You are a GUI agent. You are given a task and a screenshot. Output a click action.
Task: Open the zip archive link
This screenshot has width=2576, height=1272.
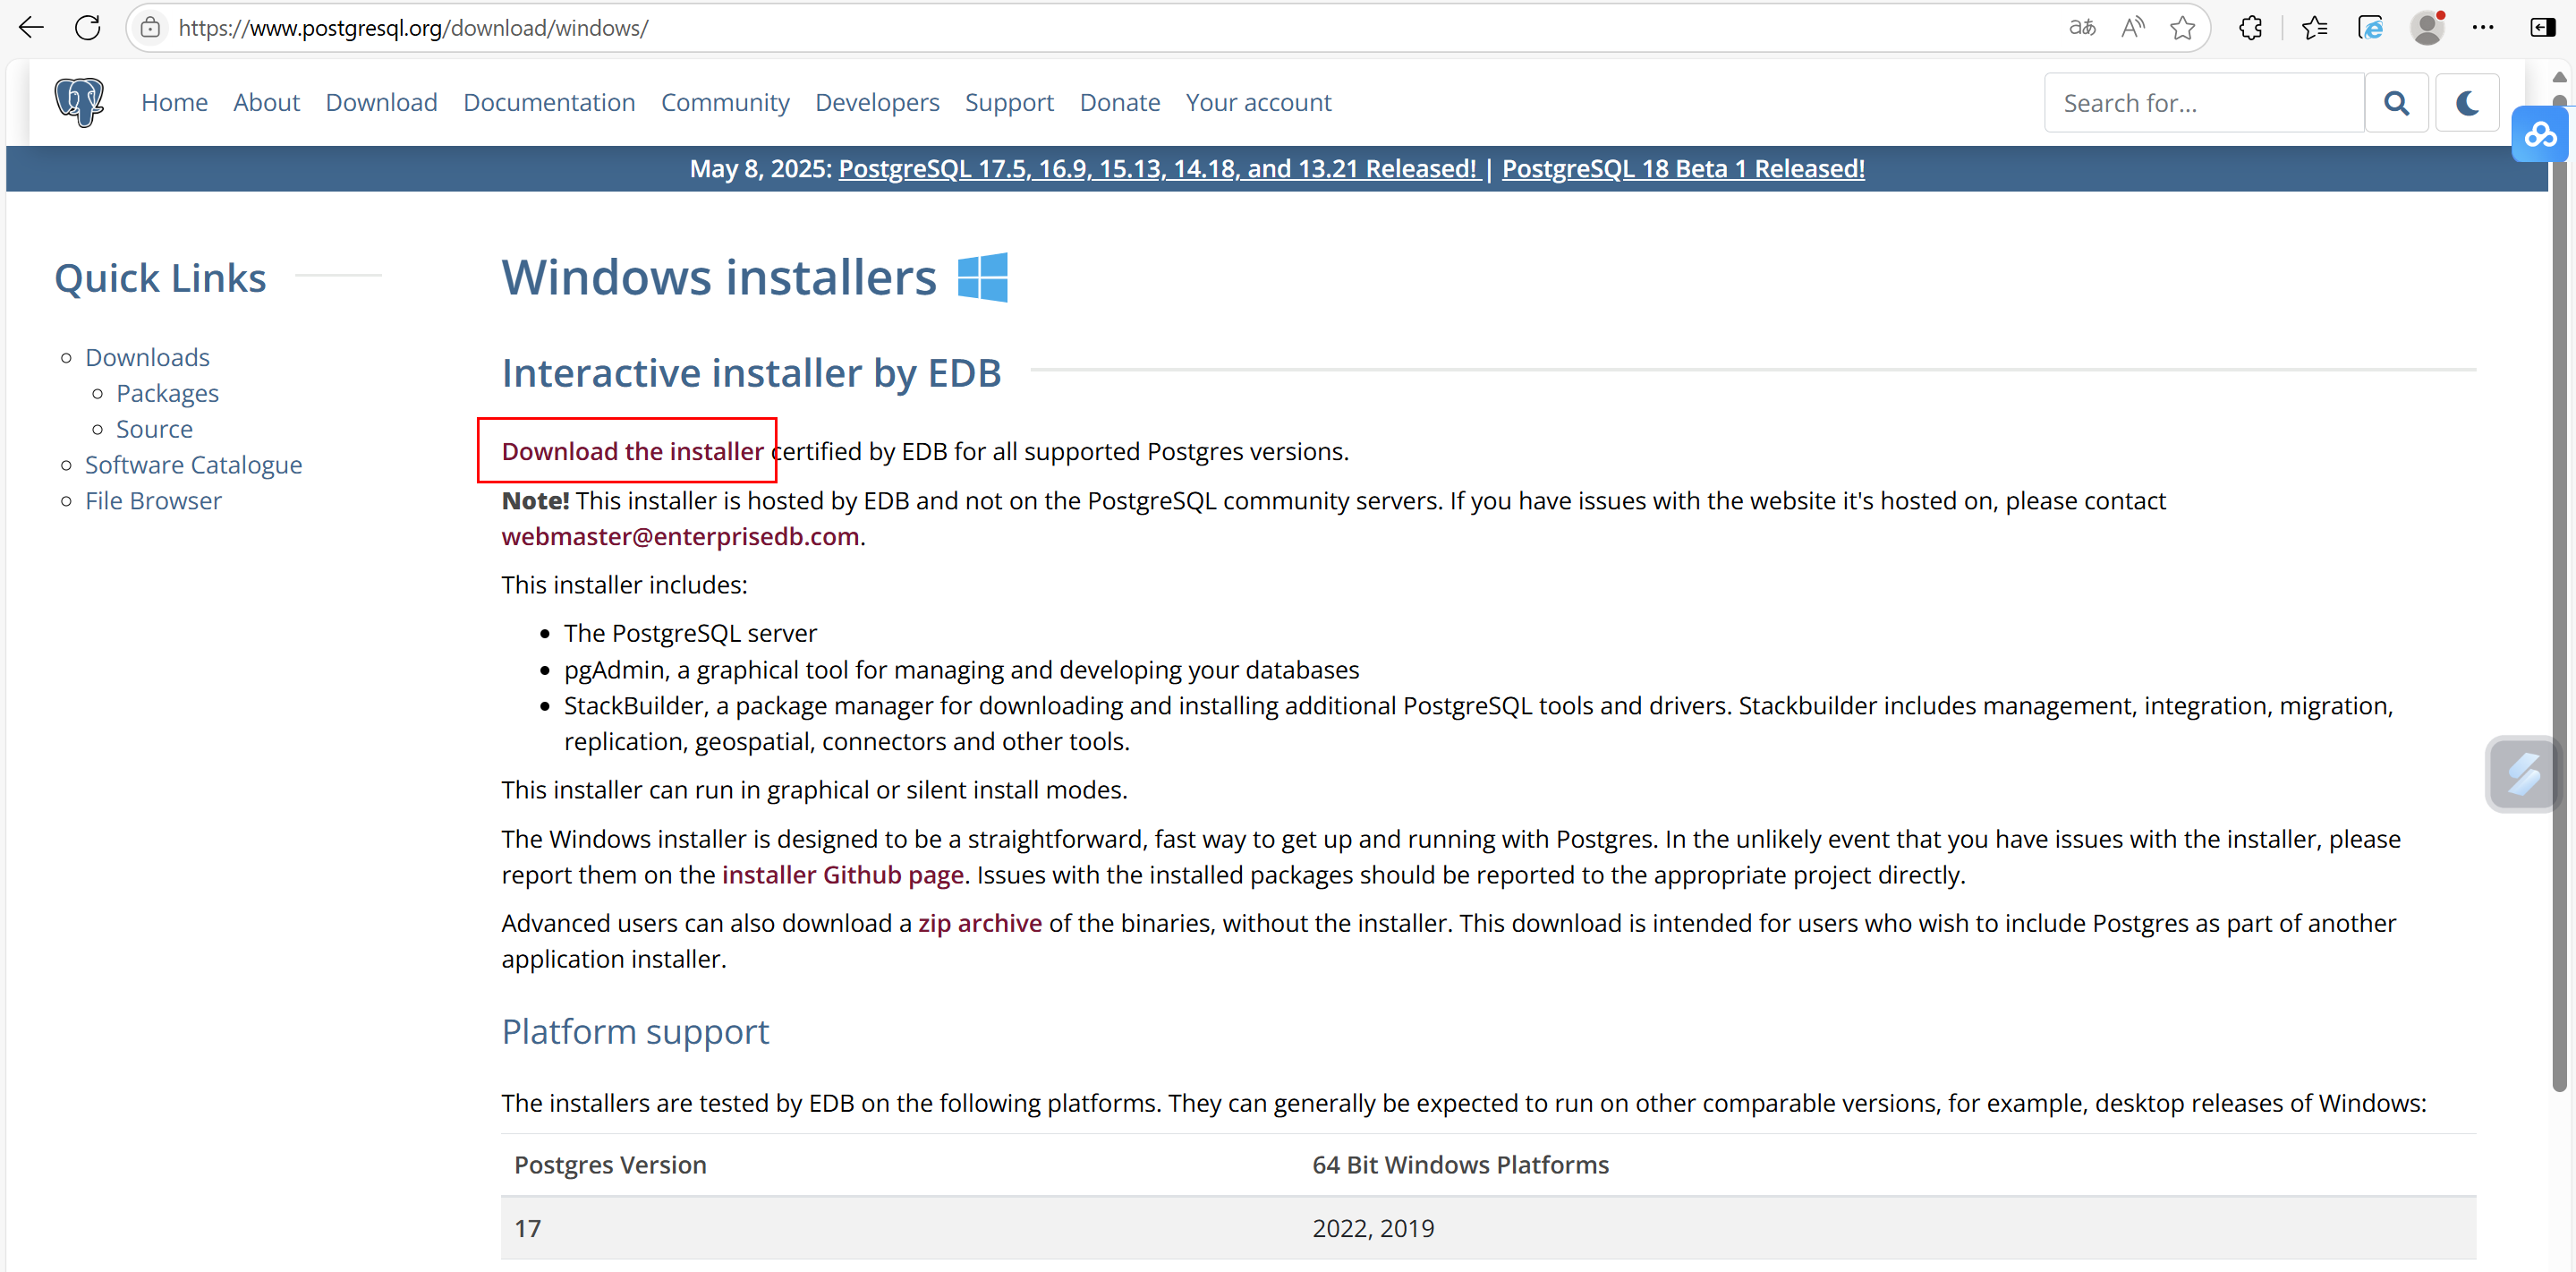pos(979,923)
